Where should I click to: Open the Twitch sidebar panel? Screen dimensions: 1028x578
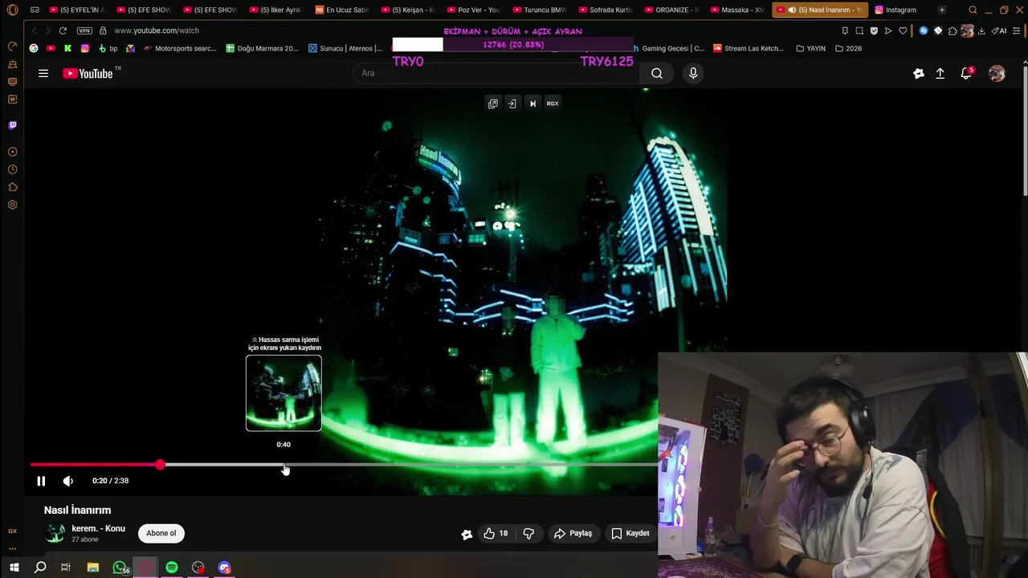12,125
